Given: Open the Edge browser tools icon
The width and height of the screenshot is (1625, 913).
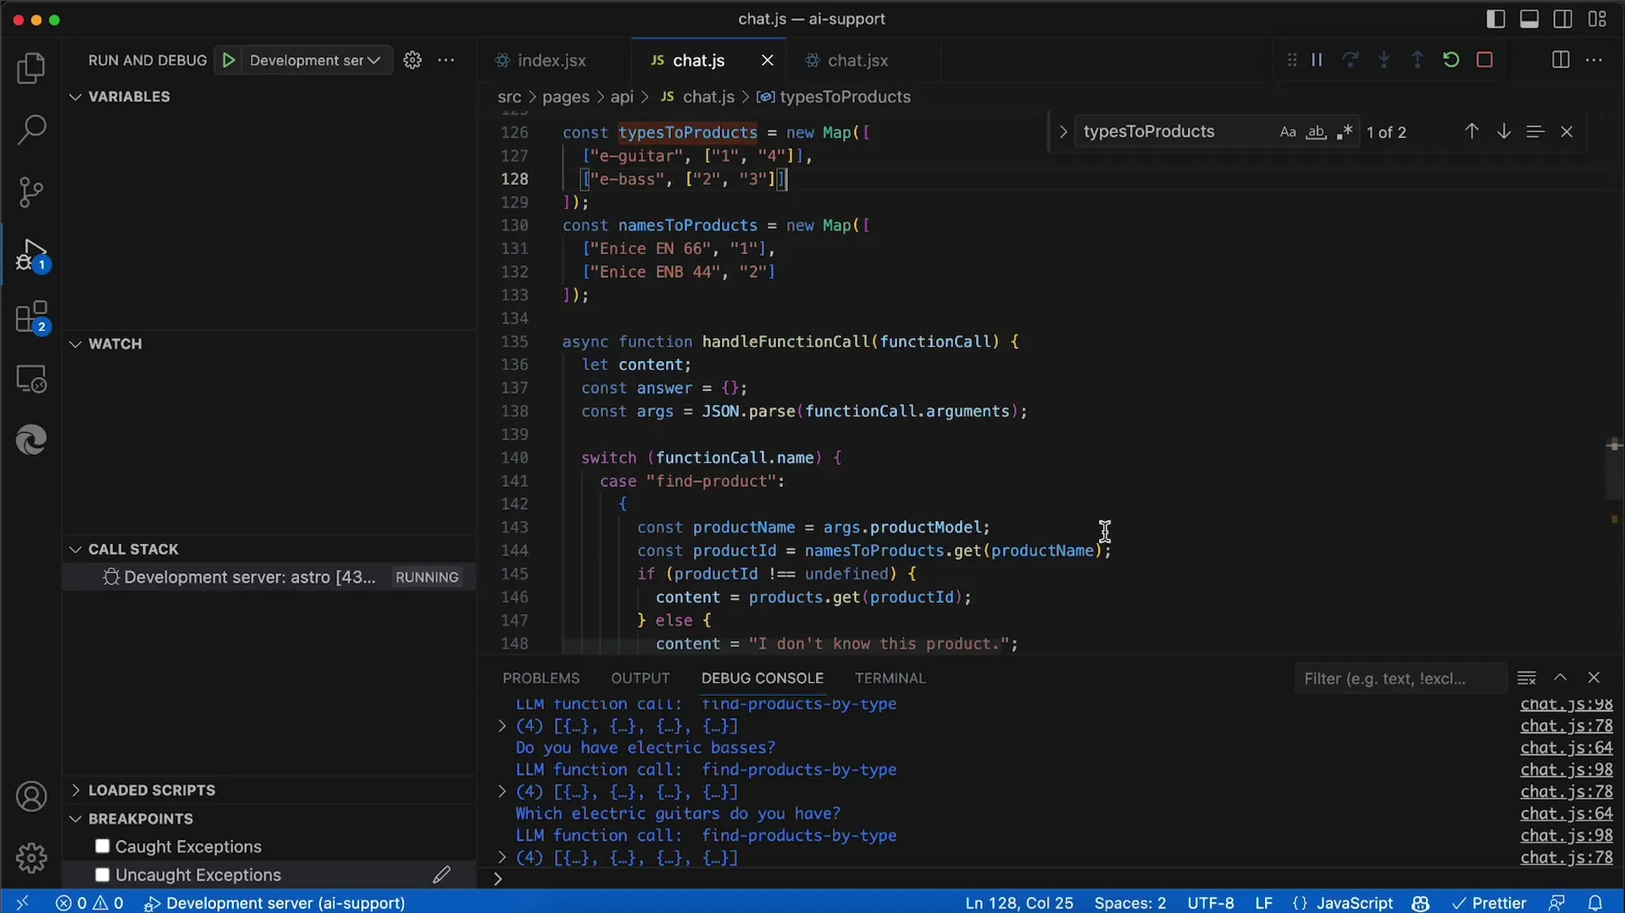Looking at the screenshot, I should coord(31,440).
